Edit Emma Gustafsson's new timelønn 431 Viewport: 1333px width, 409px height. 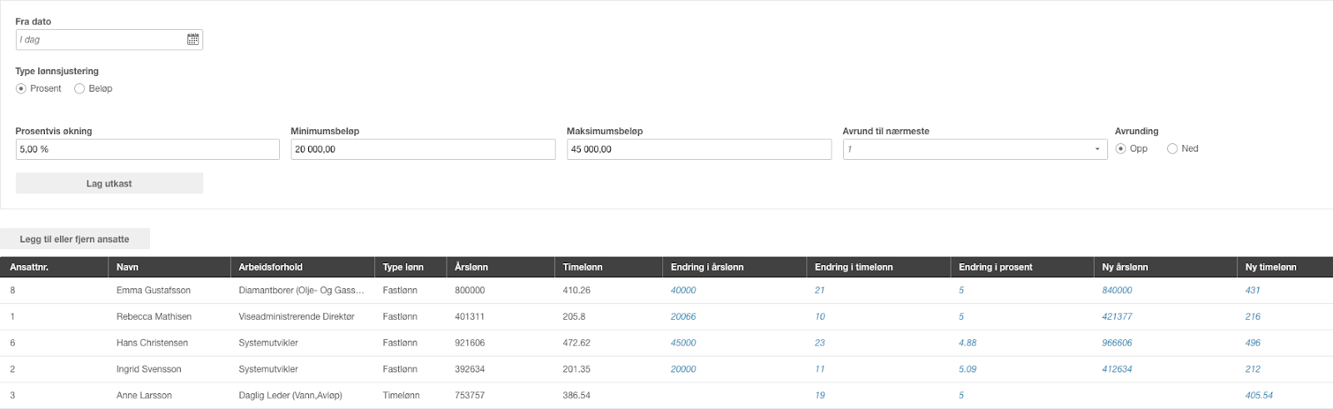[x=1253, y=291]
